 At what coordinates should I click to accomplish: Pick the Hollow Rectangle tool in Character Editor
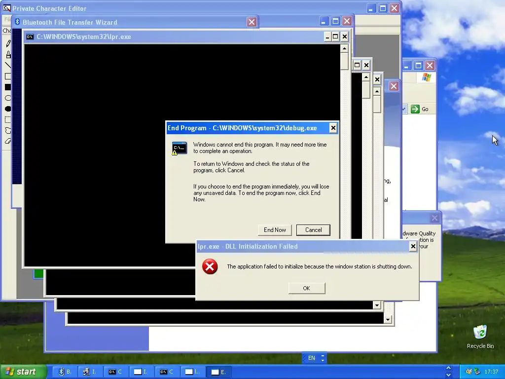click(x=8, y=76)
